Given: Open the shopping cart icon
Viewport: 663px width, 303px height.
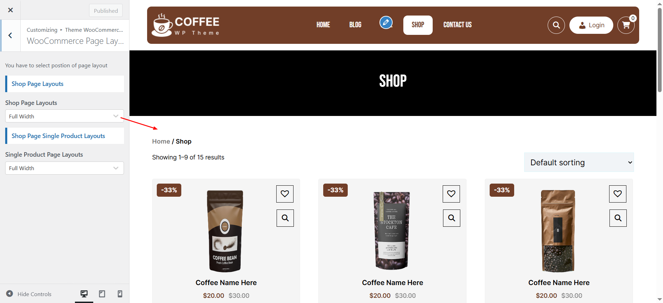Looking at the screenshot, I should (x=626, y=25).
